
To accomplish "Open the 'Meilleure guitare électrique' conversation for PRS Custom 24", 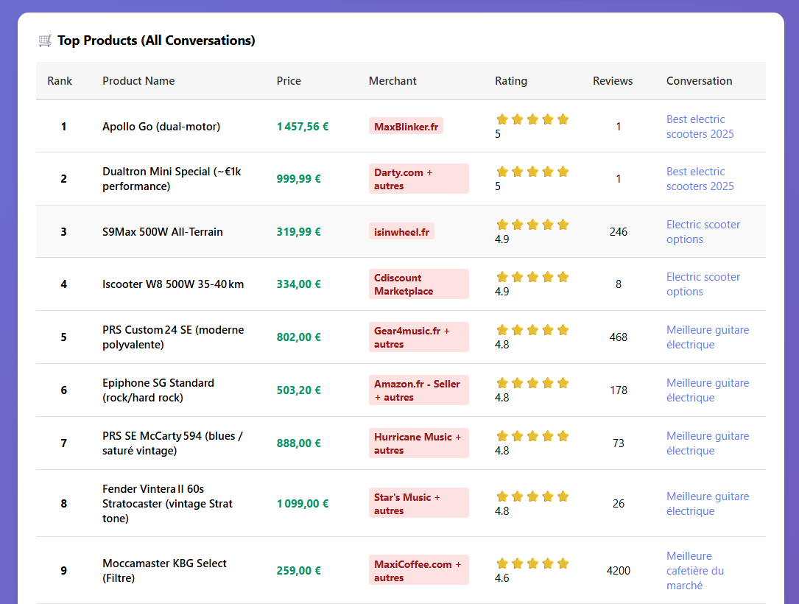I will point(708,337).
